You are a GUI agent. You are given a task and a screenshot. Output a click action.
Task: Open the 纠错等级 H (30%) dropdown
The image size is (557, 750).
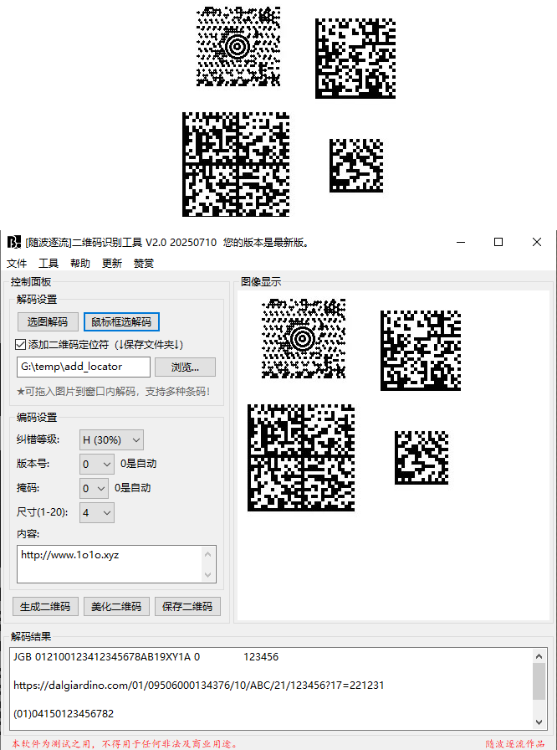111,440
